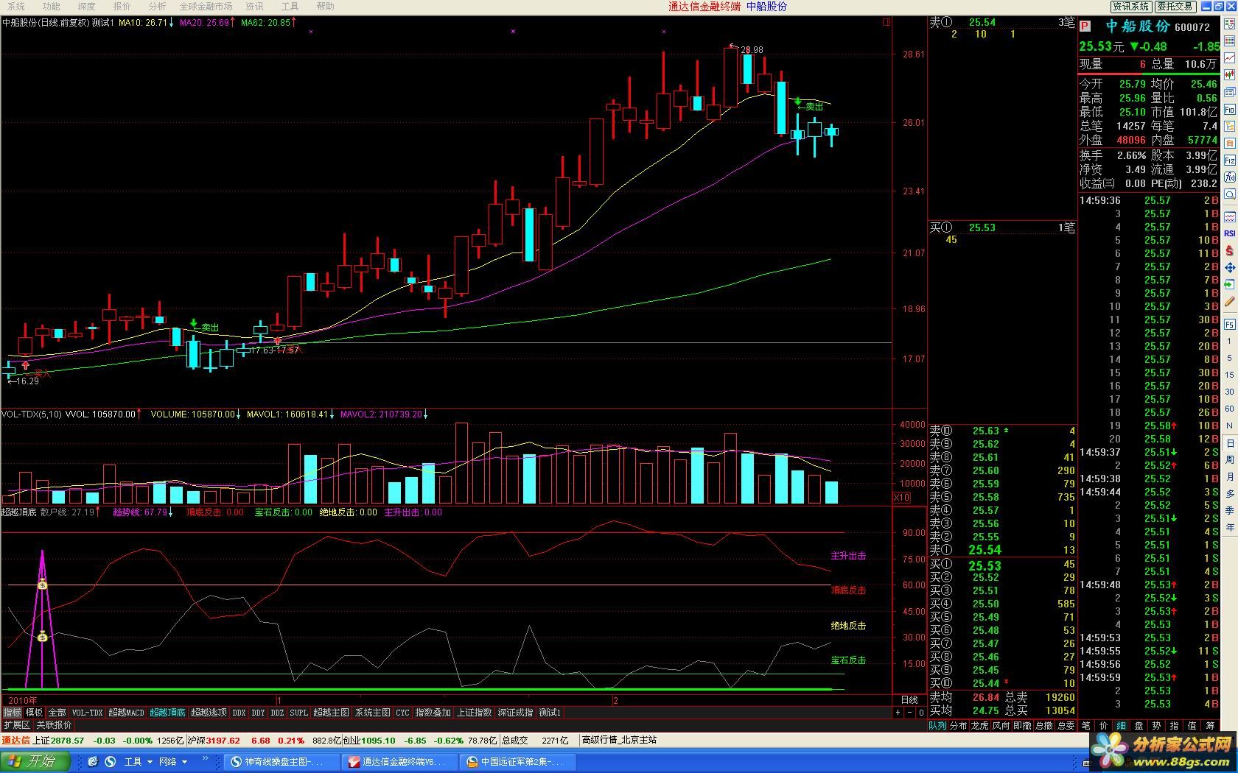Click the quote list icon at top of right toolbar
This screenshot has height=773, width=1238.
(1230, 24)
